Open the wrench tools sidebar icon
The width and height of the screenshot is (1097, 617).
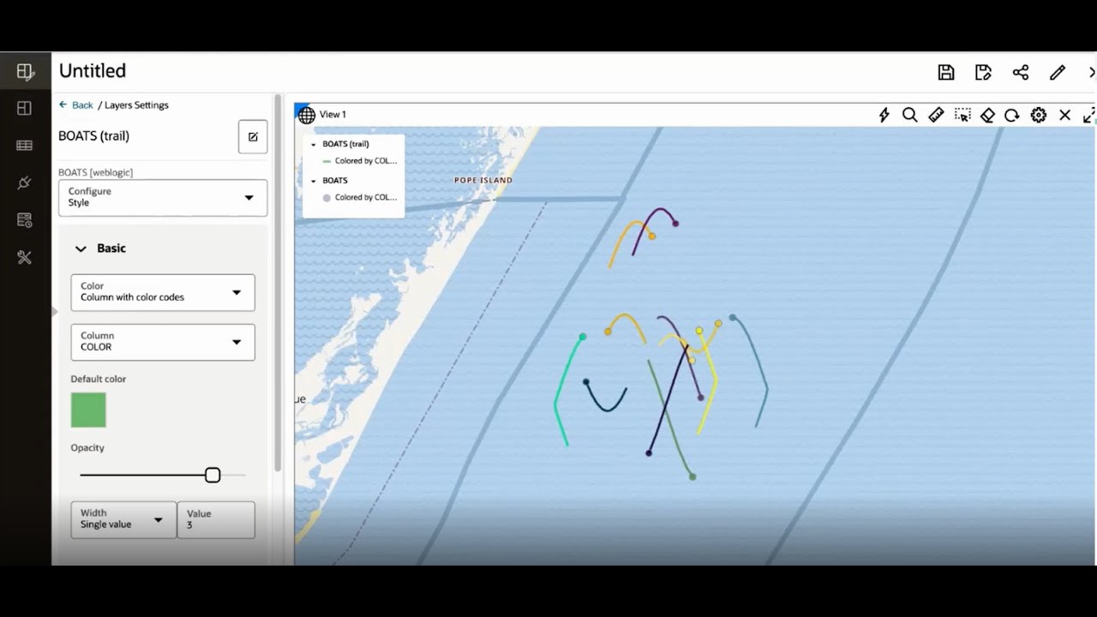point(24,257)
